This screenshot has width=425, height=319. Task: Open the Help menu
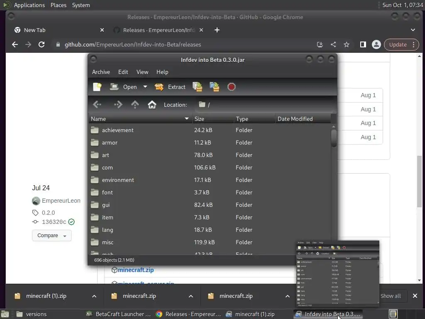pyautogui.click(x=162, y=72)
